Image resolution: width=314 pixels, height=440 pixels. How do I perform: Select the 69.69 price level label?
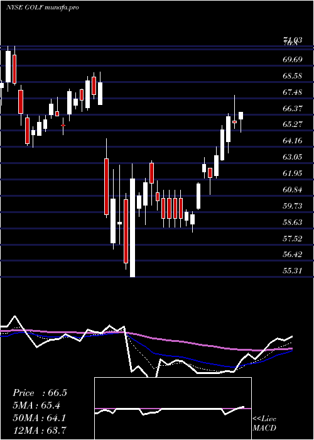293,60
